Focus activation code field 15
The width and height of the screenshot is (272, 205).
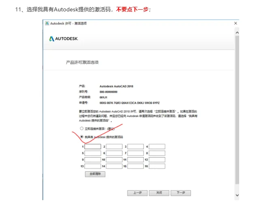coord(135,166)
